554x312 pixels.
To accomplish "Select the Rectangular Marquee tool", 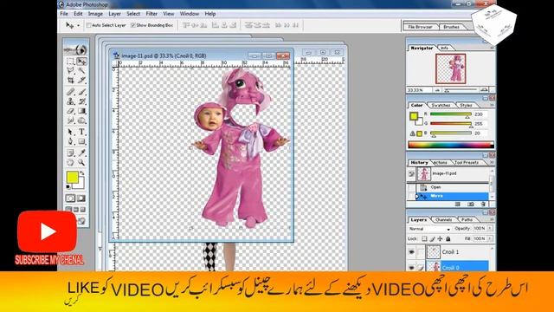I will click(71, 62).
